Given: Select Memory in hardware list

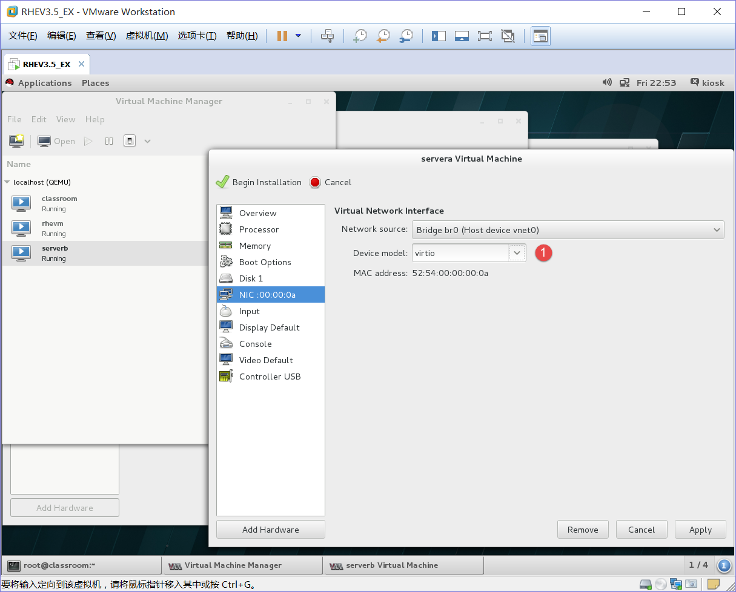Looking at the screenshot, I should (271, 246).
